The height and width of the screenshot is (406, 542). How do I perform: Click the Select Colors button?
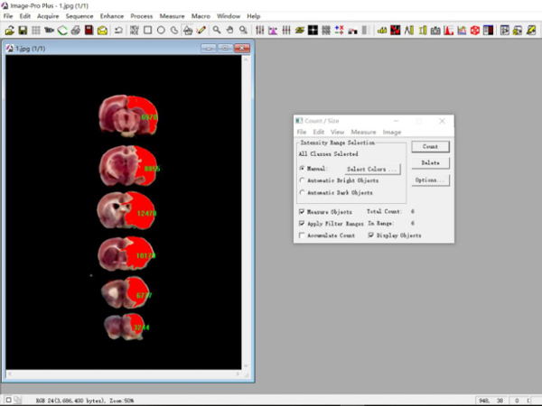click(371, 169)
